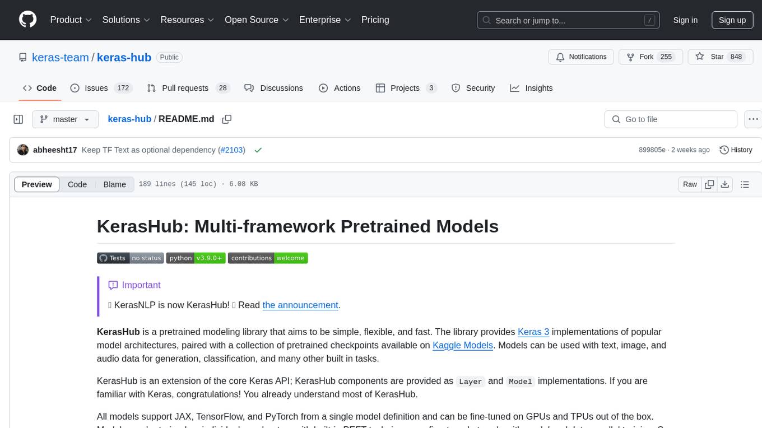Open the Security tab
The image size is (762, 428).
coord(473,88)
